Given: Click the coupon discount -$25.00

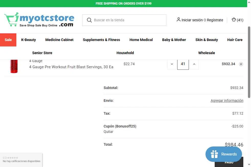Looking at the screenshot, I should (x=237, y=126).
